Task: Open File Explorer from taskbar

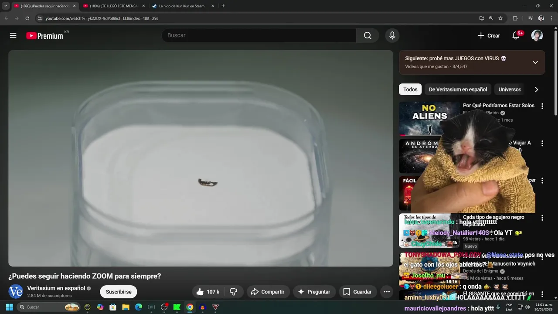Action: [126, 307]
